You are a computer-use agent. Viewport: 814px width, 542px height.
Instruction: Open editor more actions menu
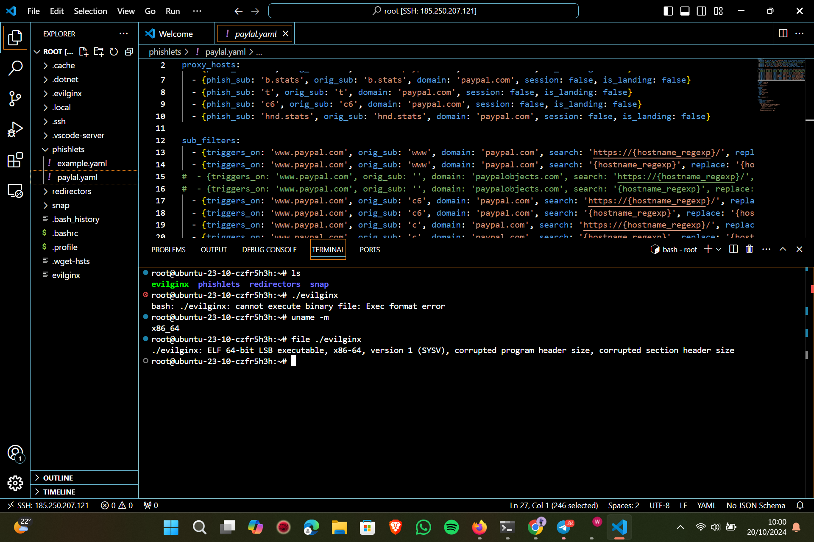tap(799, 33)
